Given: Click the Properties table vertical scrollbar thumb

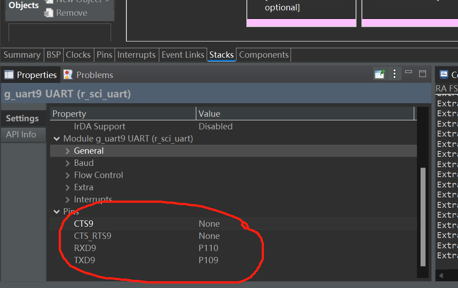Looking at the screenshot, I should point(423,217).
